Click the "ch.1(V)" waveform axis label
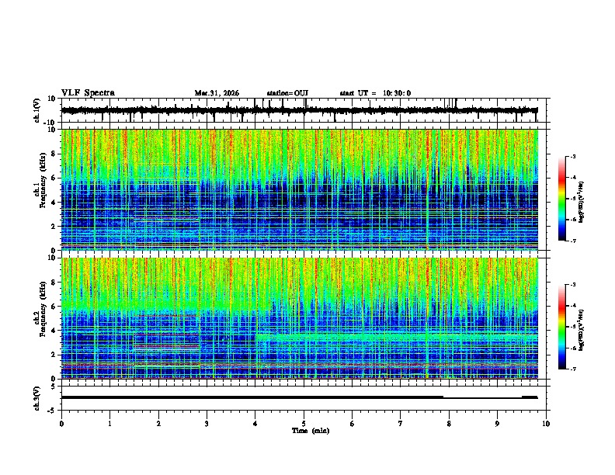Viewport: 615px width, 475px height. click(37, 110)
